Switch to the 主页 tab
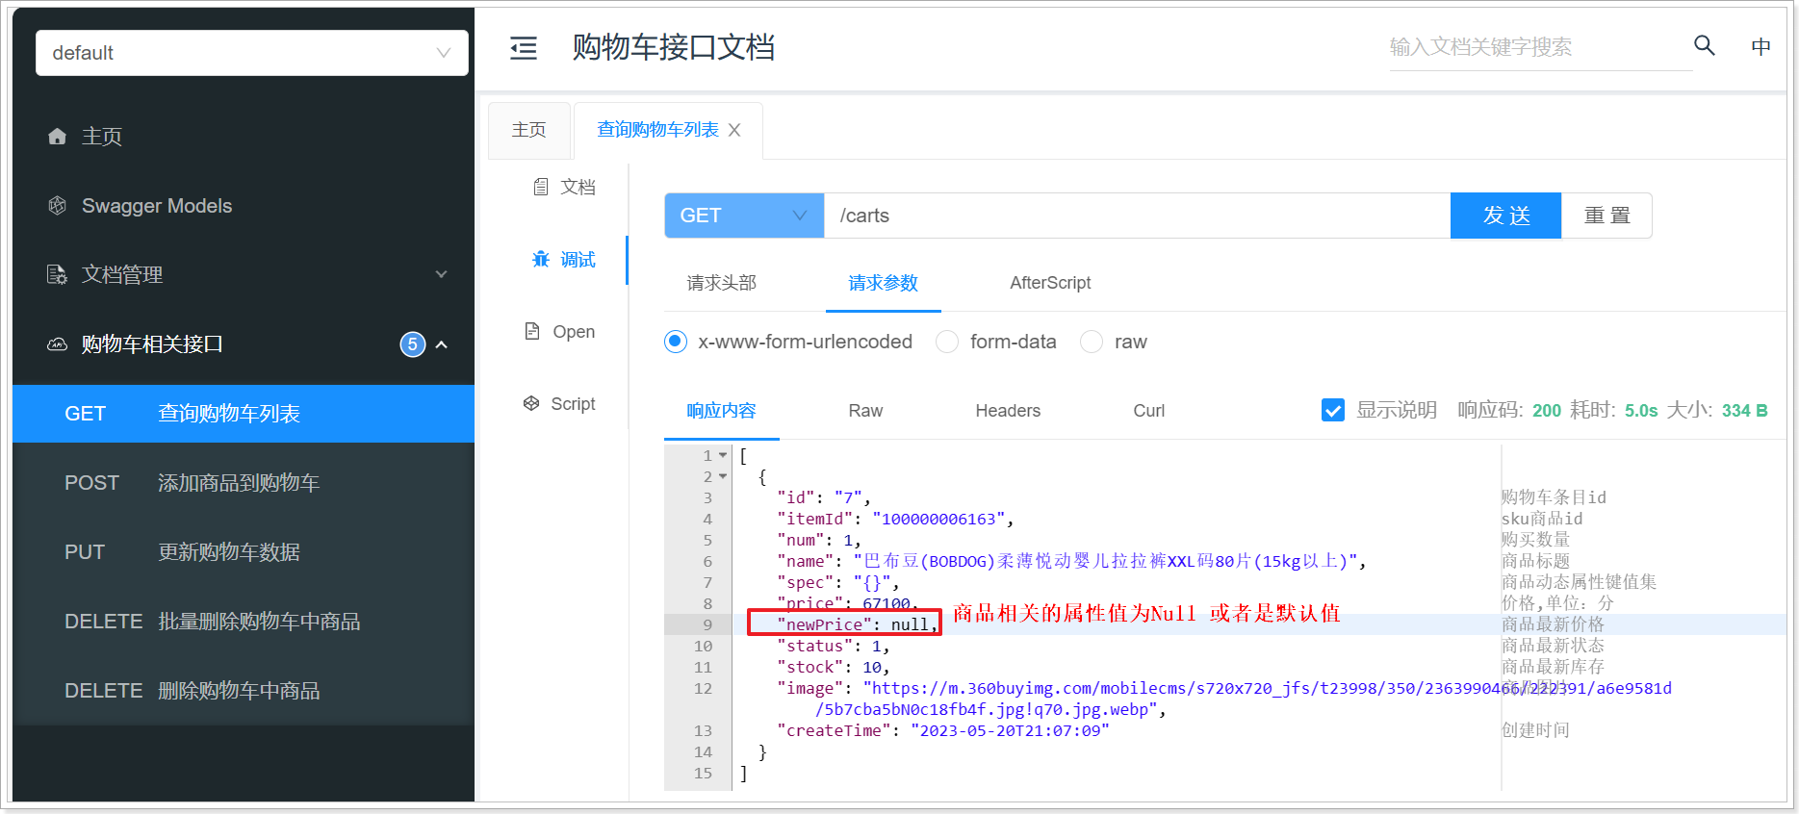The image size is (1799, 814). (x=529, y=130)
